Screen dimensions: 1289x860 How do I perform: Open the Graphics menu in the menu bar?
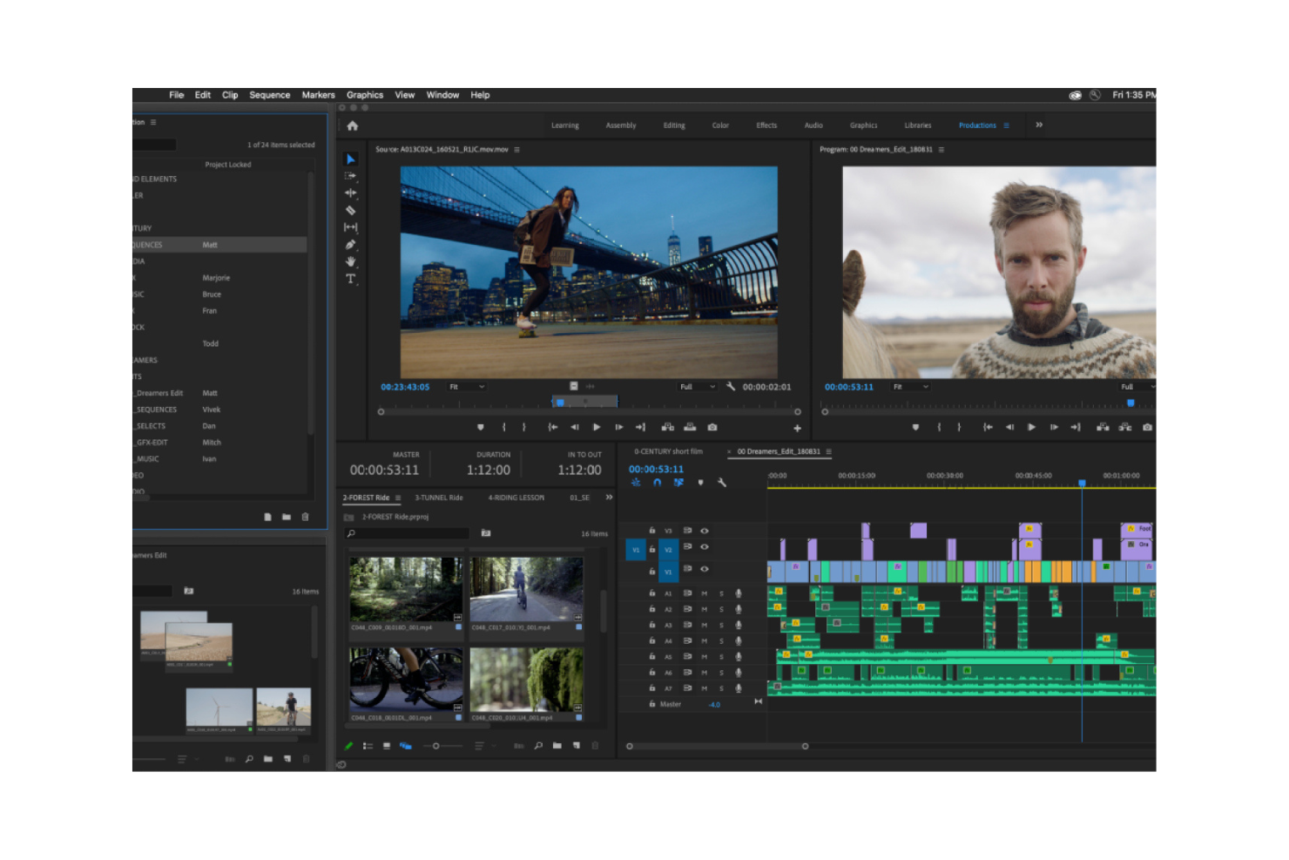[364, 95]
